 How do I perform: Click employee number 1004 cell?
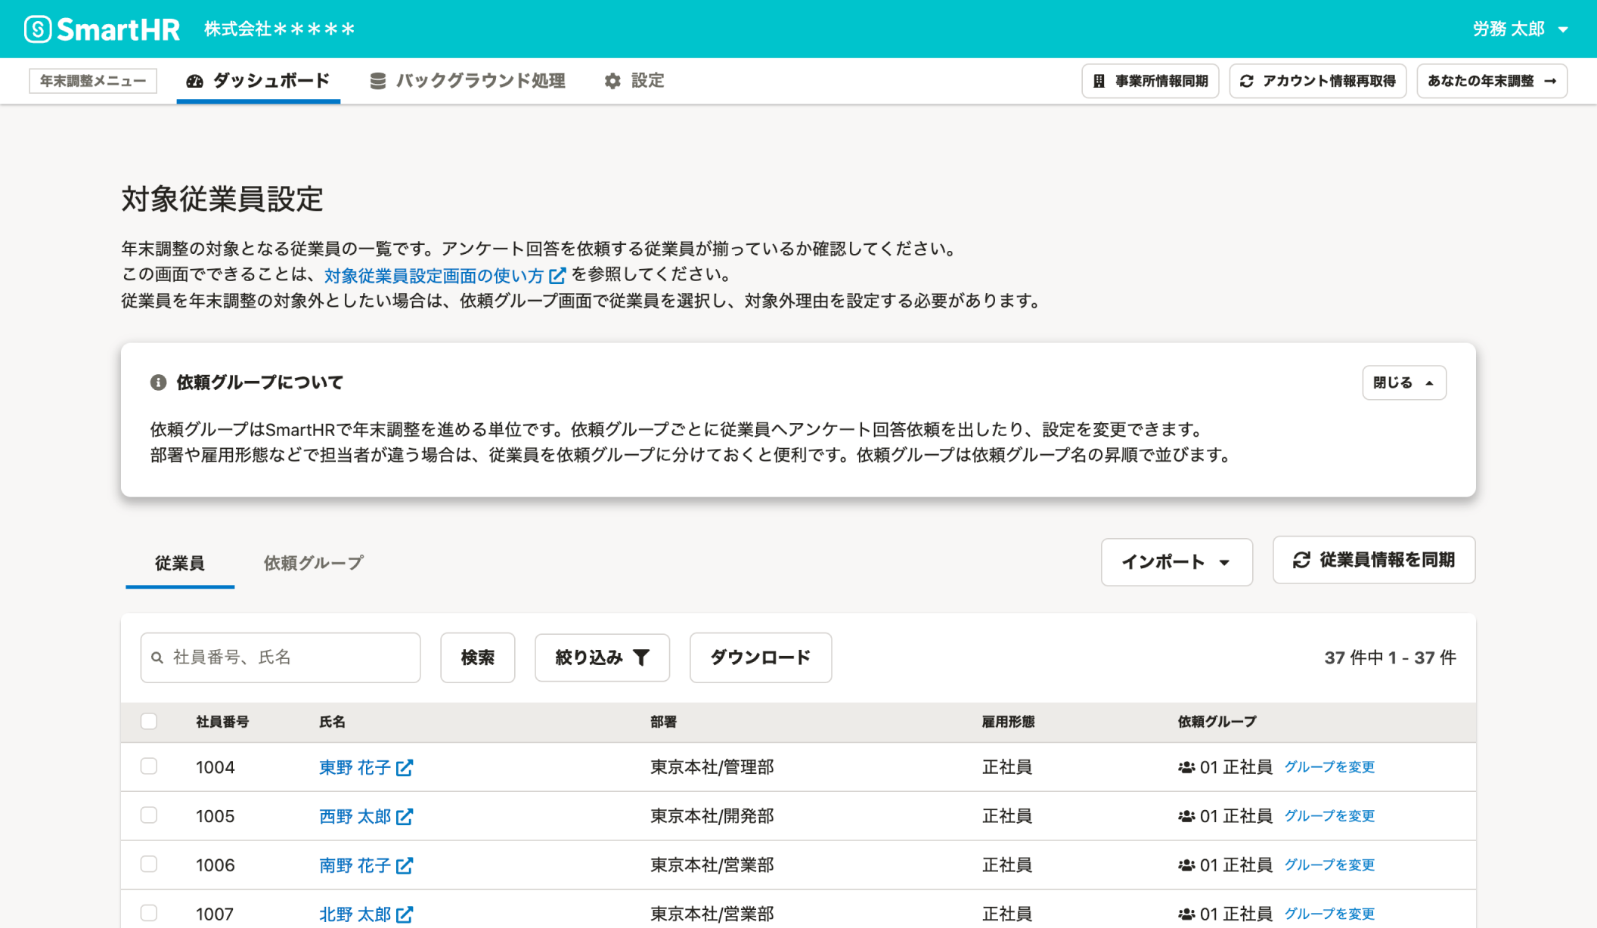216,767
